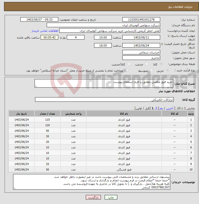Click the goods group field ابزارآلات الکتریکی

tap(104, 99)
